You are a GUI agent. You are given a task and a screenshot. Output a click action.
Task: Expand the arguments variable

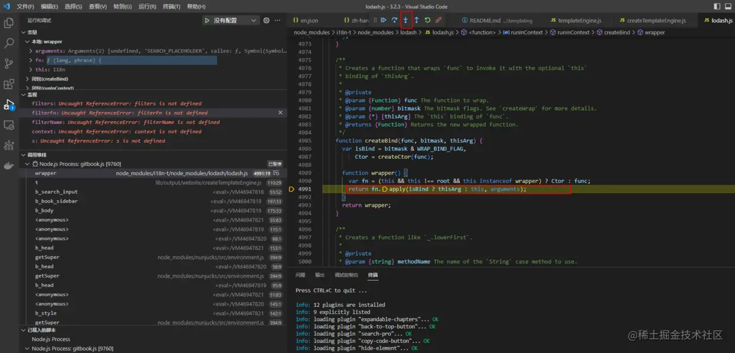point(31,52)
